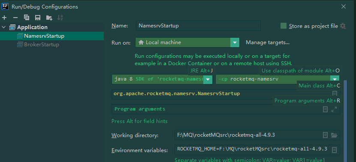Click the Name label

[120, 26]
